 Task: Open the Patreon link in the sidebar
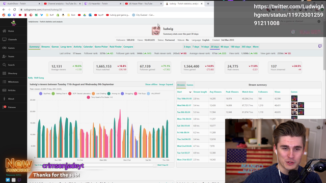[x=12, y=107]
